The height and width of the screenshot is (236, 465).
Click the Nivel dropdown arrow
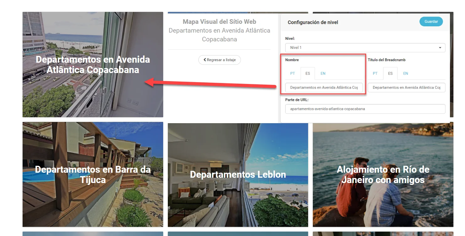440,48
